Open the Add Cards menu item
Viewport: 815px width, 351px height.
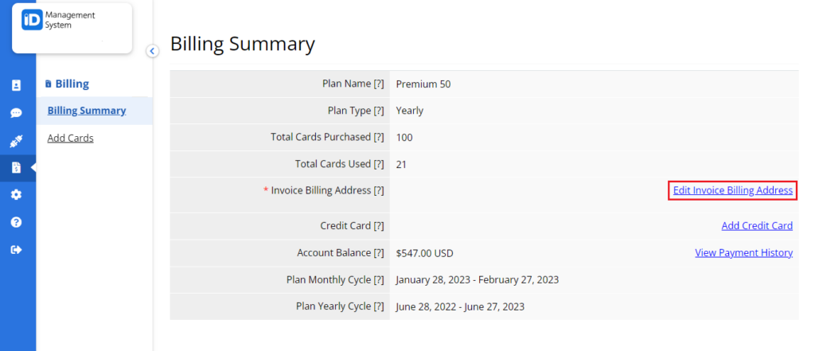[x=70, y=138]
